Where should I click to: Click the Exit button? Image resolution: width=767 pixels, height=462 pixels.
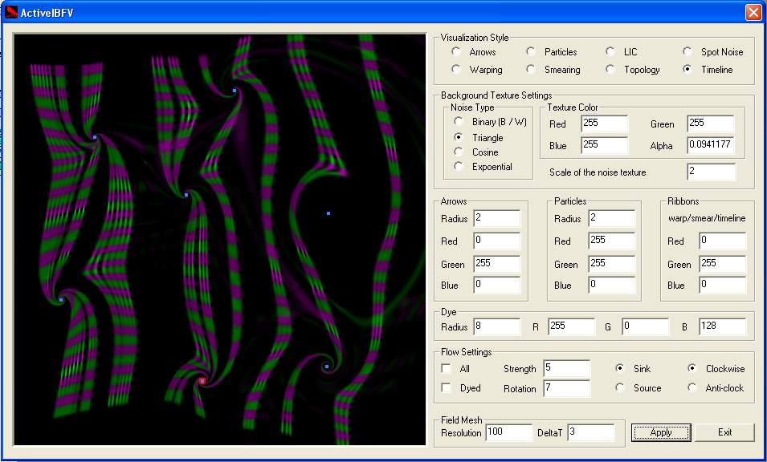[x=724, y=432]
